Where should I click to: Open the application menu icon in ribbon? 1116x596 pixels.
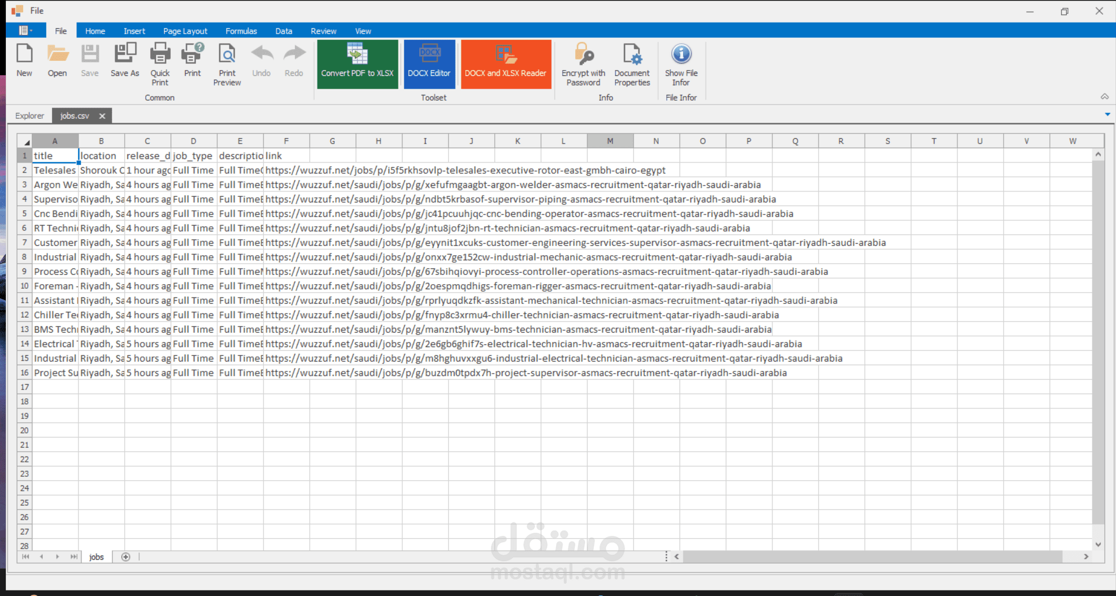tap(25, 31)
